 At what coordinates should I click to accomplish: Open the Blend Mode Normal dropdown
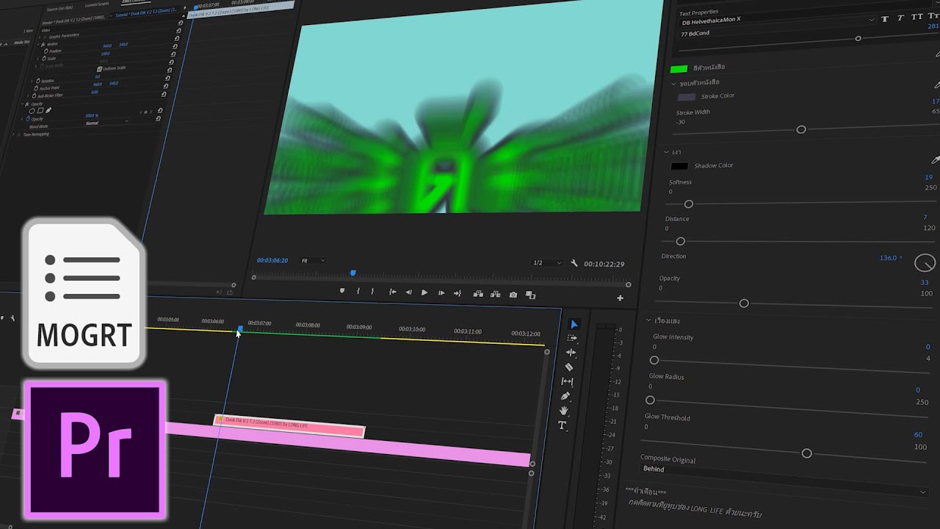pyautogui.click(x=106, y=123)
